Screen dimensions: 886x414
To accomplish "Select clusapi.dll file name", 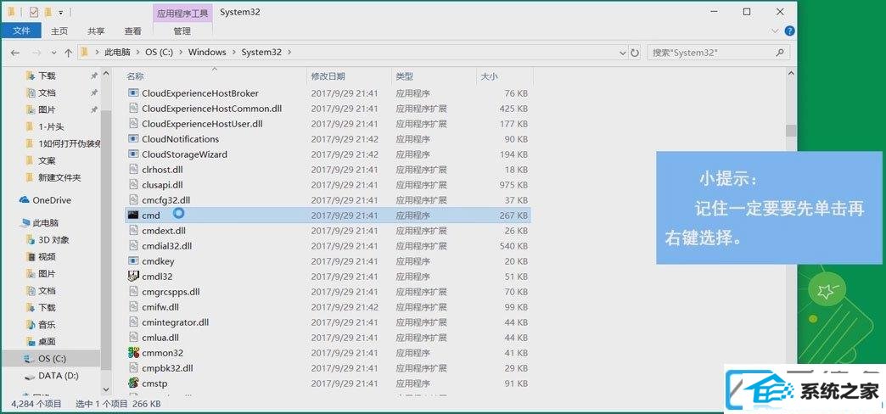I will (162, 185).
